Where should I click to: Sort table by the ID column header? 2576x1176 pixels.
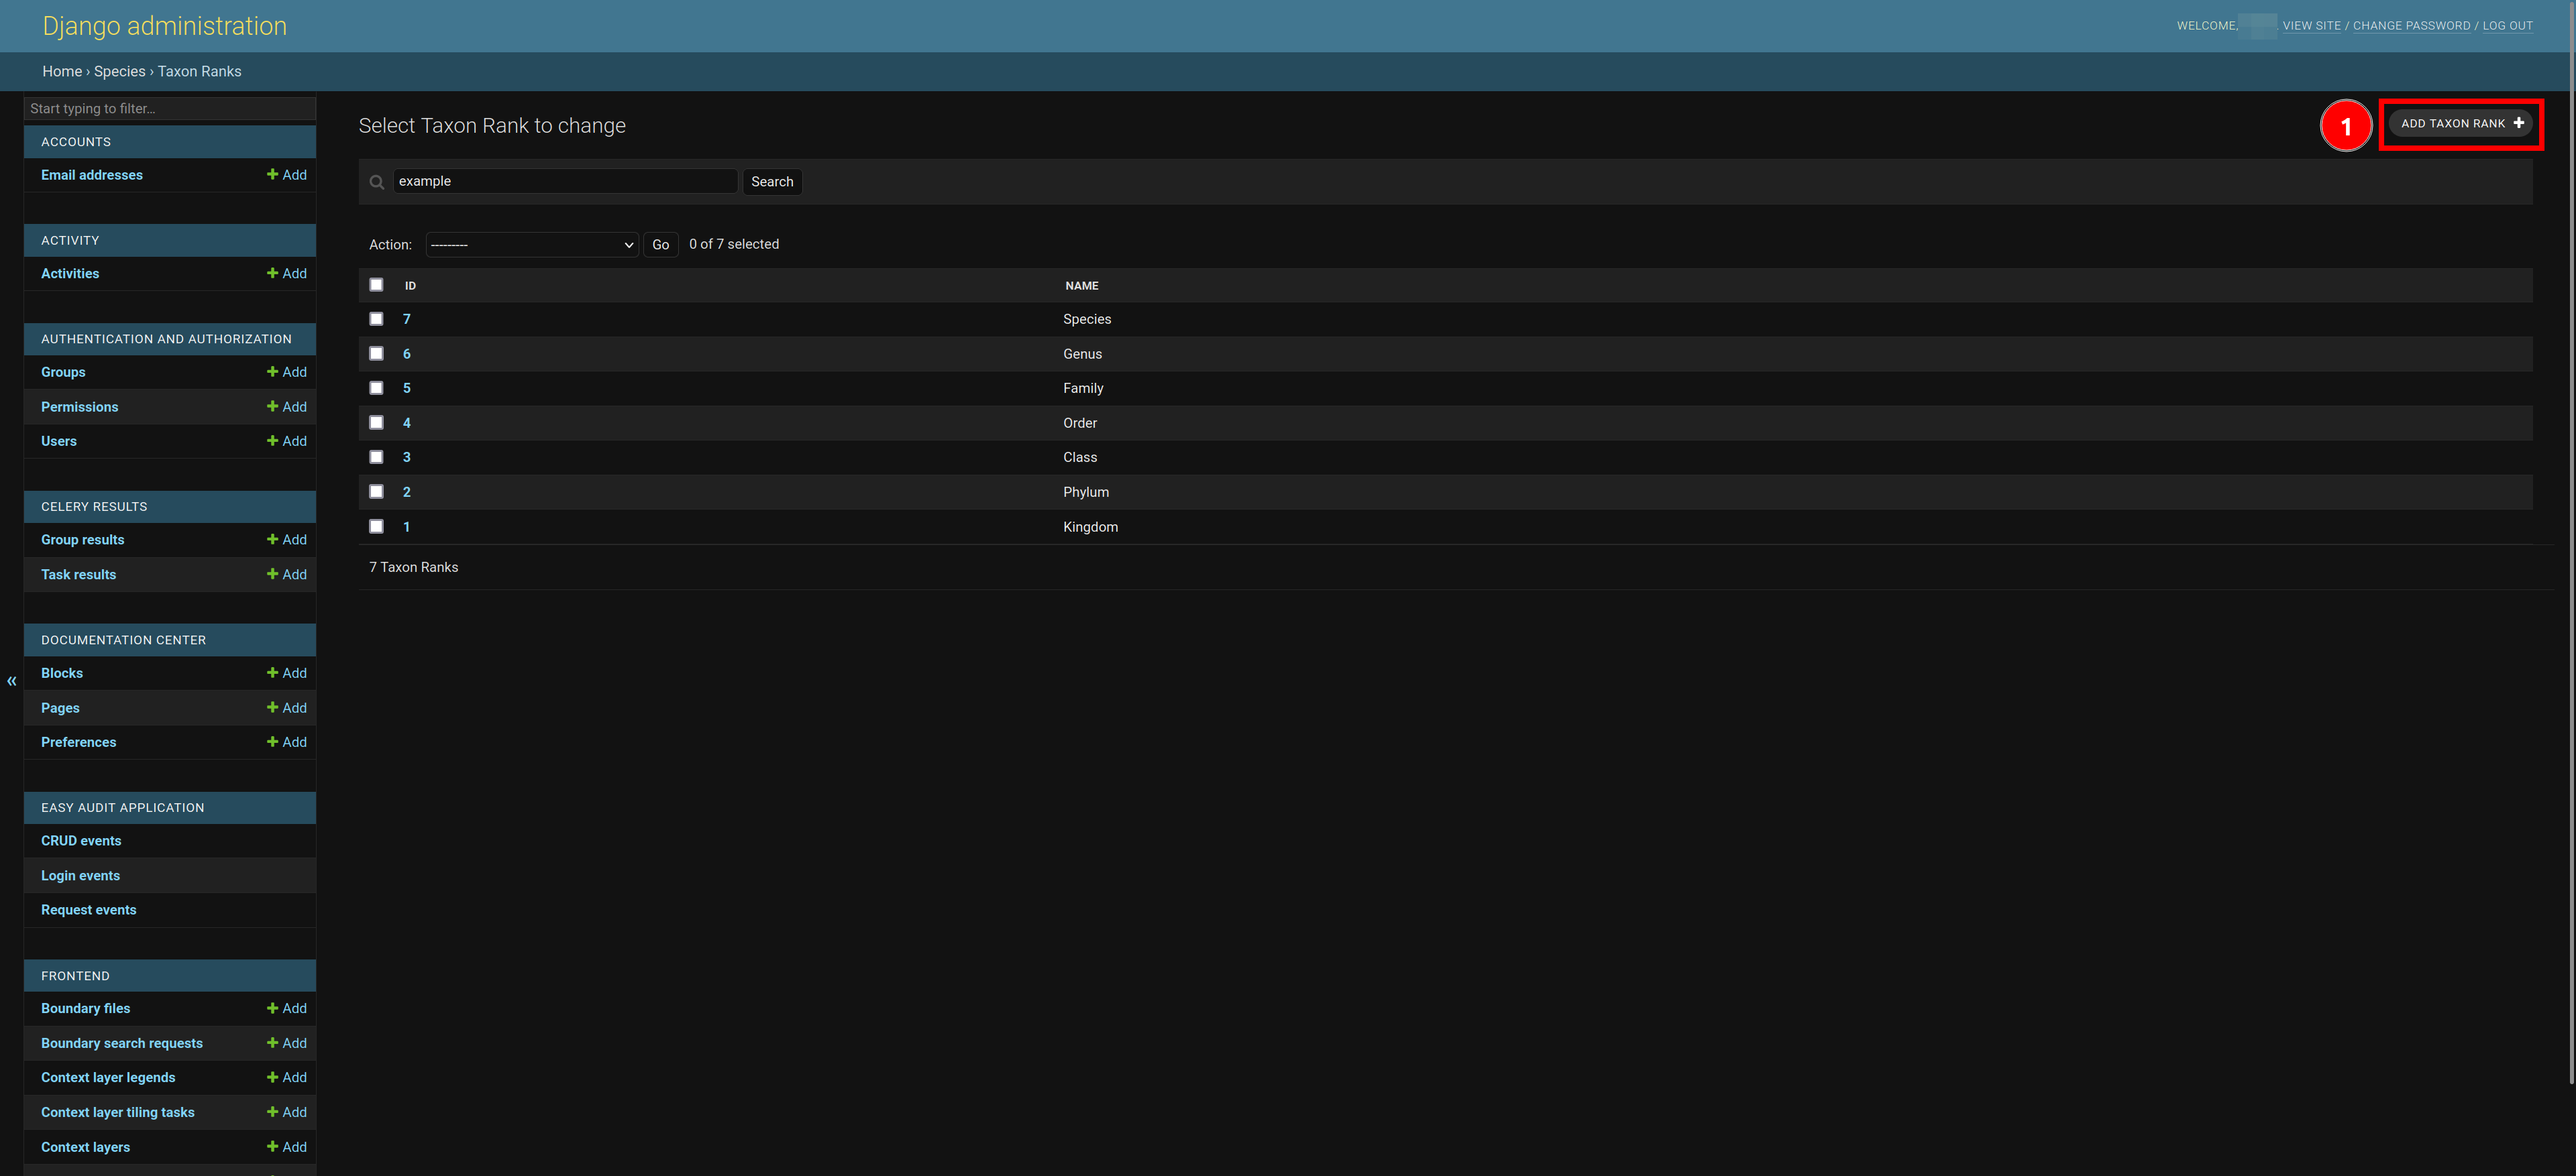pyautogui.click(x=410, y=286)
